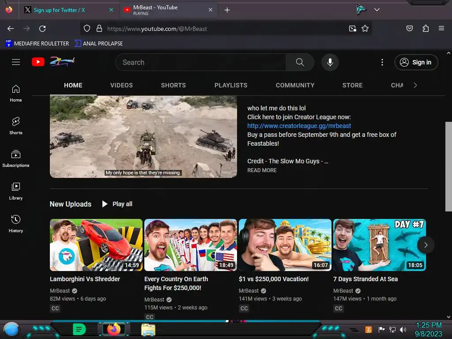Open the Every Country On Earth thumbnail
Image resolution: width=452 pixels, height=339 pixels.
click(x=191, y=245)
